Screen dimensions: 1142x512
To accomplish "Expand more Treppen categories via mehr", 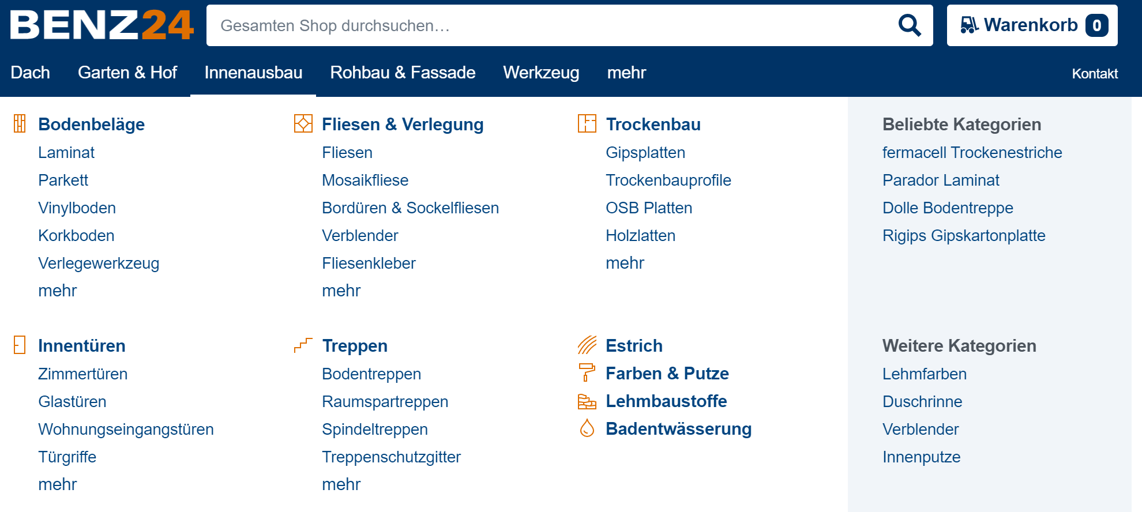I will point(341,484).
